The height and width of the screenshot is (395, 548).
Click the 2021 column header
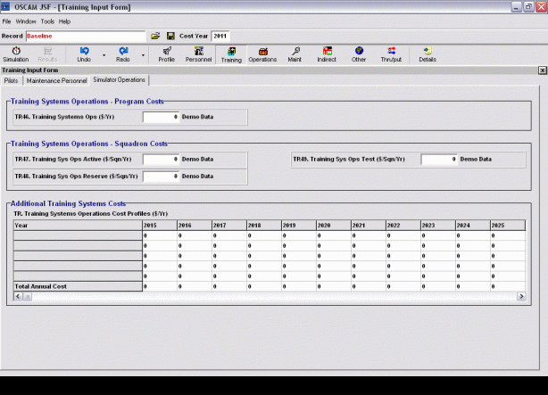tap(369, 226)
